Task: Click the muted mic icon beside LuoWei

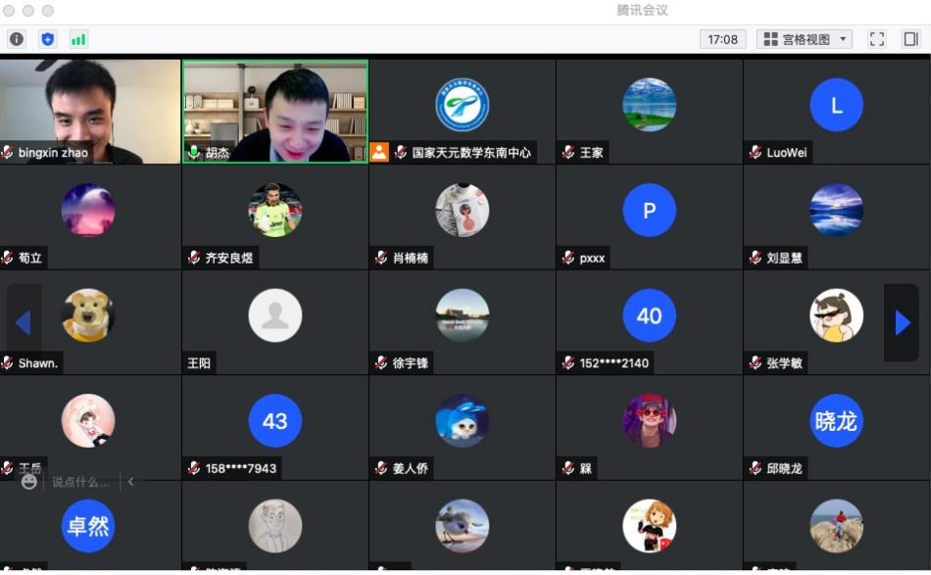Action: point(756,153)
